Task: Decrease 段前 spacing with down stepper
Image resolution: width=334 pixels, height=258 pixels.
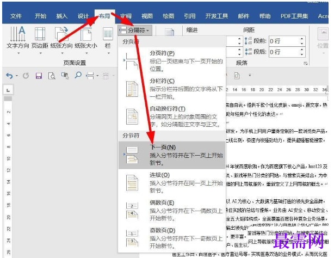Action: point(302,44)
